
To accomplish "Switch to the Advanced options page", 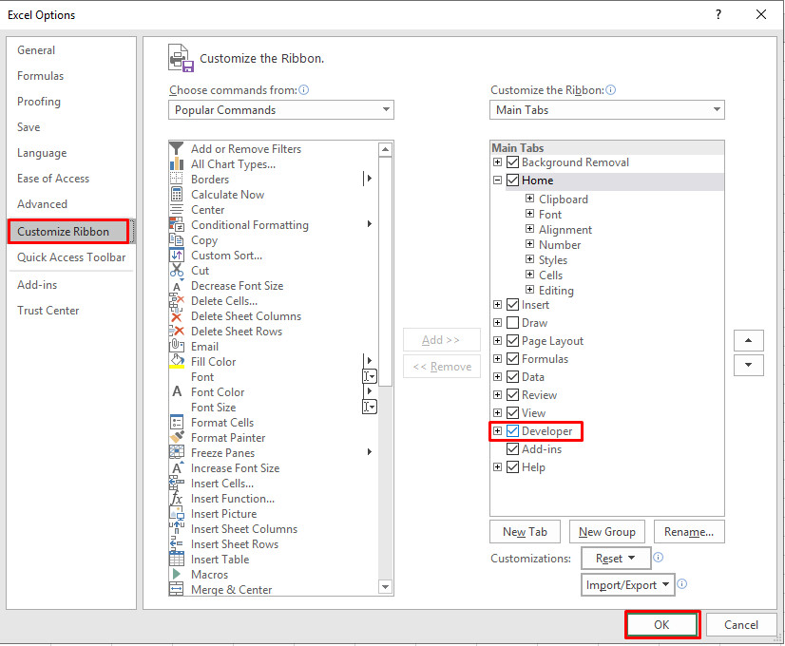I will (42, 203).
